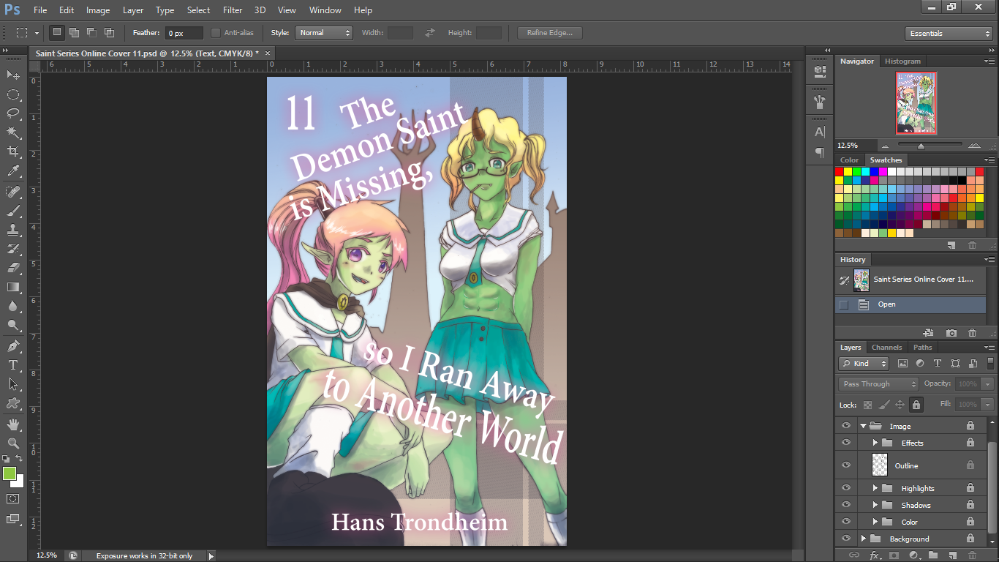Switch to the Channels tab

tap(886, 348)
